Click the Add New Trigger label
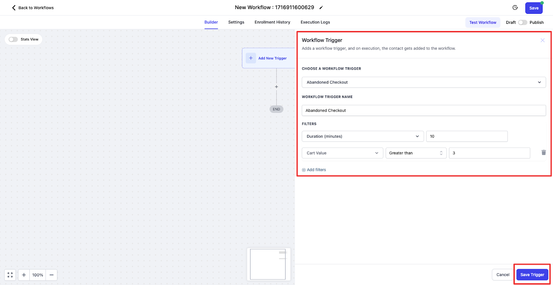The height and width of the screenshot is (285, 553). pyautogui.click(x=273, y=58)
